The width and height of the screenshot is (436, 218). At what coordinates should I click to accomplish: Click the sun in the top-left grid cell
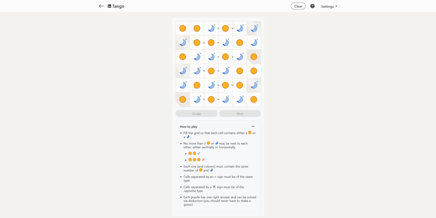click(x=183, y=29)
